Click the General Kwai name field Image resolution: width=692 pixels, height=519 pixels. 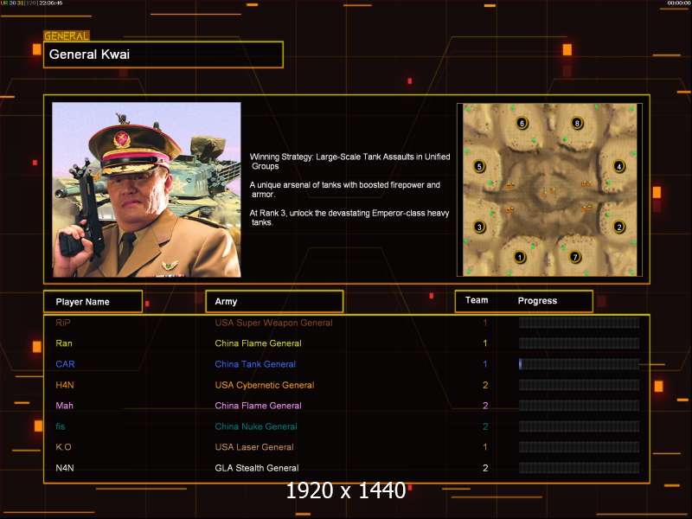163,54
